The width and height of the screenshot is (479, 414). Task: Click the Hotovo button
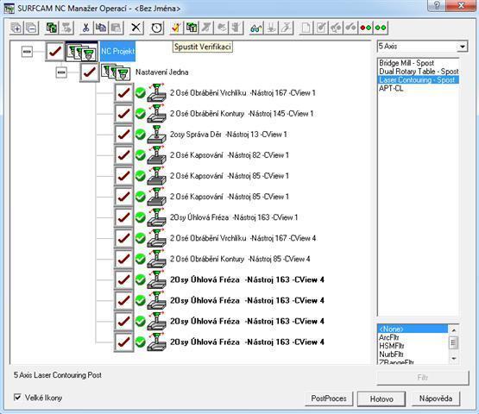pos(381,398)
